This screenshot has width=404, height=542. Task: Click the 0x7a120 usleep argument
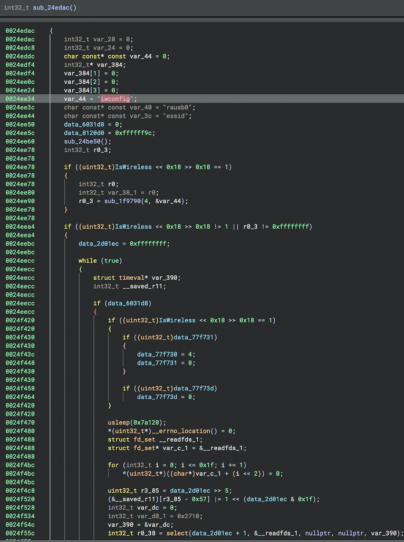coord(154,422)
